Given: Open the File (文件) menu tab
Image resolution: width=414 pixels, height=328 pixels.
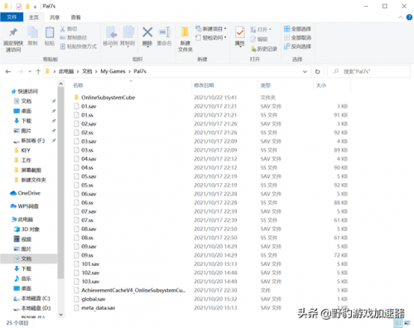Looking at the screenshot, I should point(12,17).
